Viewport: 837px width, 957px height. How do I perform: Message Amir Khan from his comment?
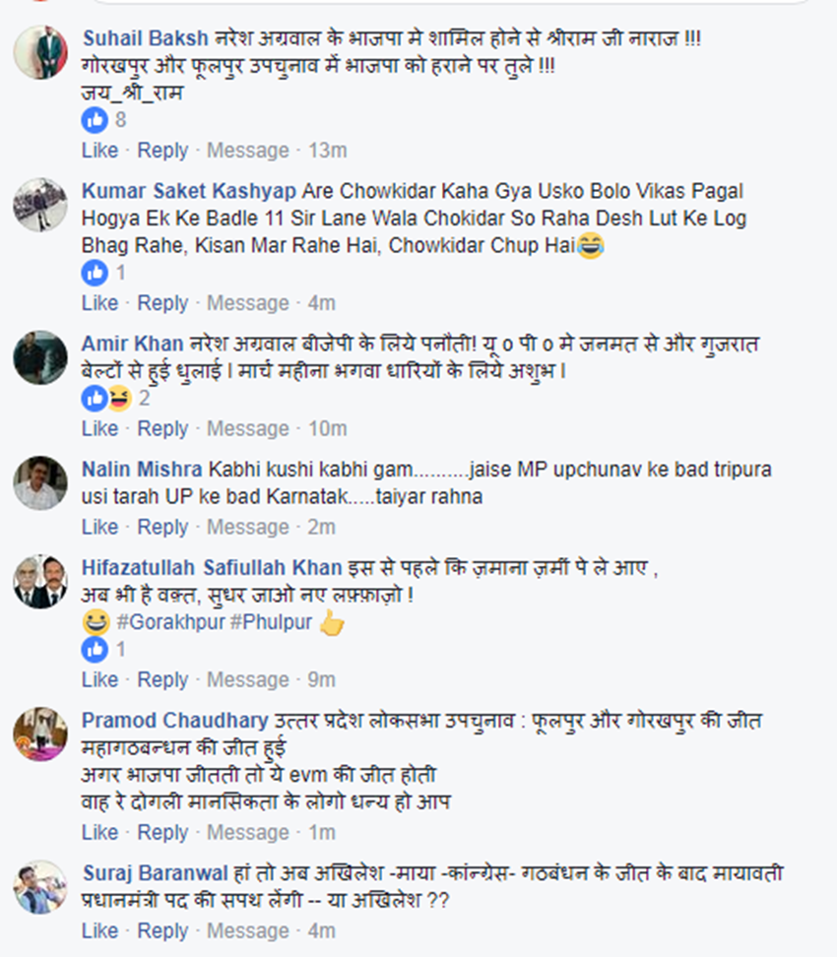248,428
